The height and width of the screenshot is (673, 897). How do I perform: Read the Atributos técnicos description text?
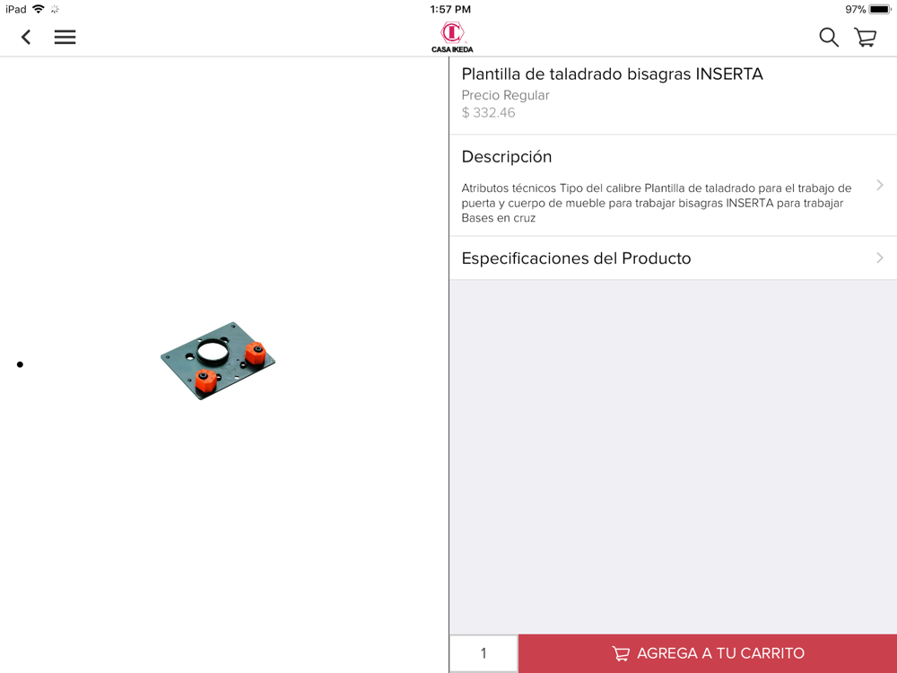click(657, 203)
